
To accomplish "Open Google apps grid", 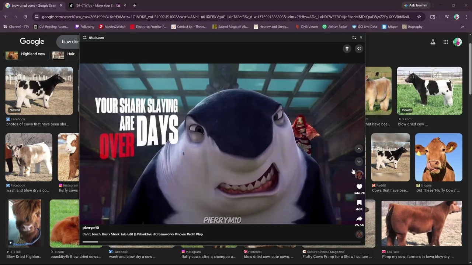I will (445, 42).
